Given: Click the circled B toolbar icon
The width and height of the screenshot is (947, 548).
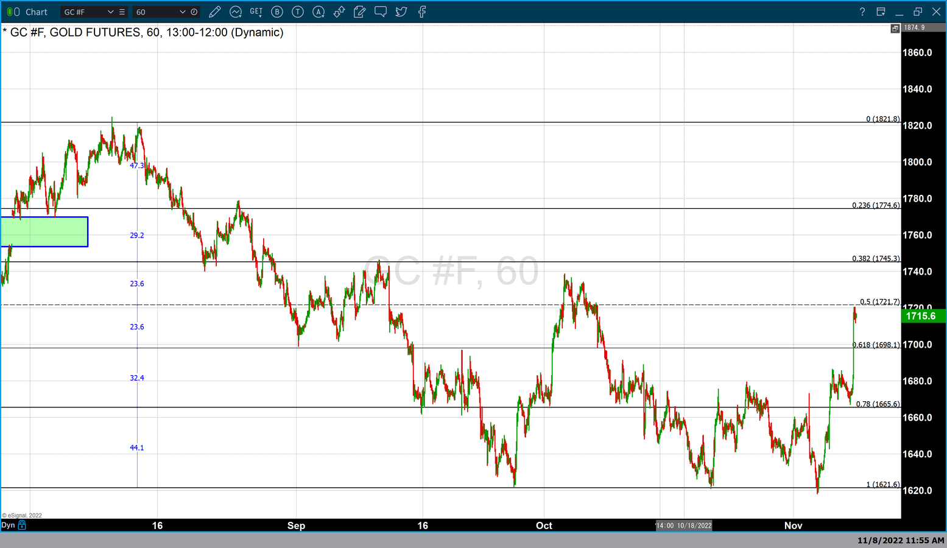Looking at the screenshot, I should (277, 12).
